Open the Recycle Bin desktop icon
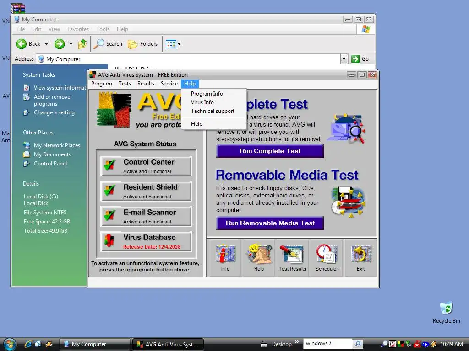This screenshot has width=469, height=351. [x=446, y=313]
